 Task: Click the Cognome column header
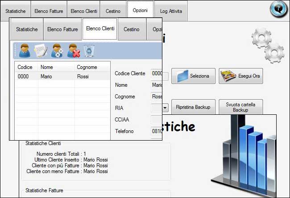pos(91,67)
